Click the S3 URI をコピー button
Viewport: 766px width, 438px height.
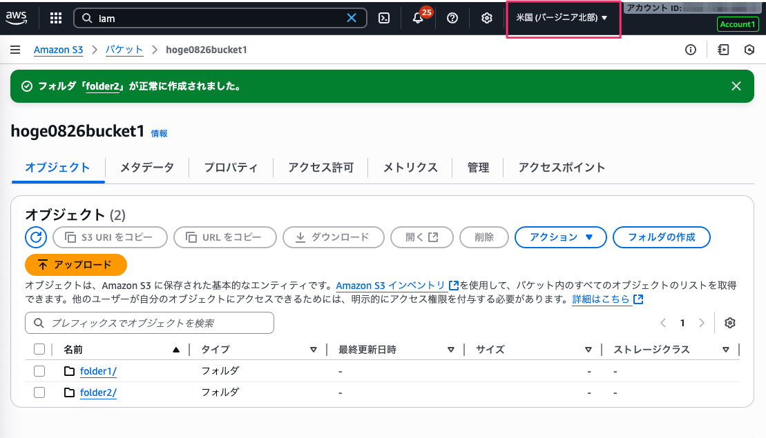click(x=110, y=237)
